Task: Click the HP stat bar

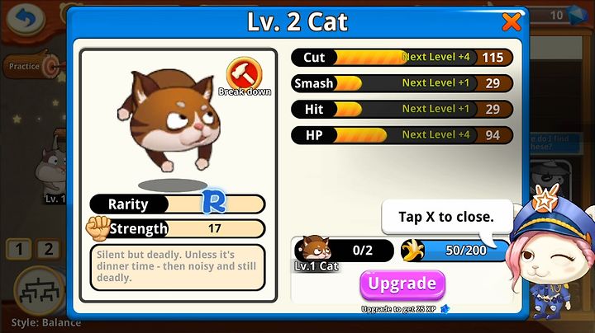Action: (402, 135)
